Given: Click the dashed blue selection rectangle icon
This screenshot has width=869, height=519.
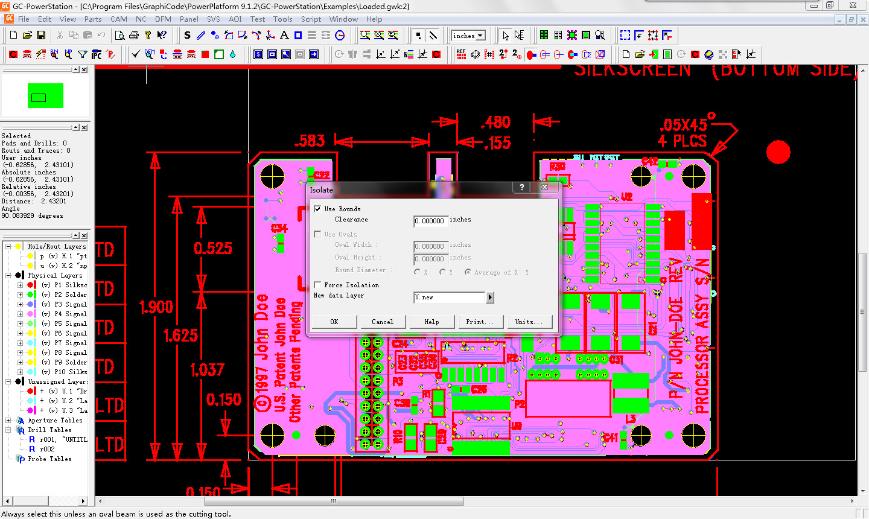Looking at the screenshot, I should 625,36.
